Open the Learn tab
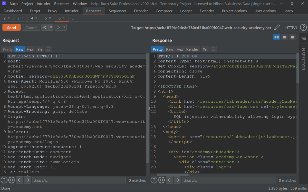 pyautogui.click(x=288, y=11)
